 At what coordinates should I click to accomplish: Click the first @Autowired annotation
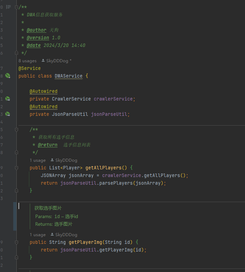pos(44,91)
